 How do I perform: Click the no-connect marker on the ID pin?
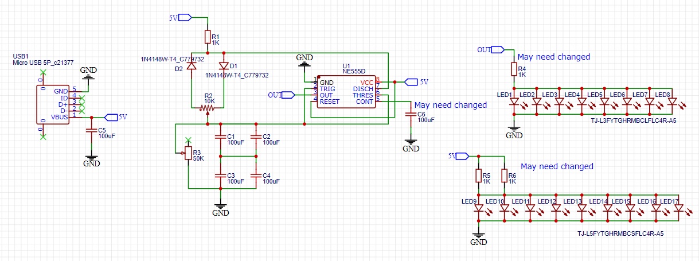(x=81, y=98)
